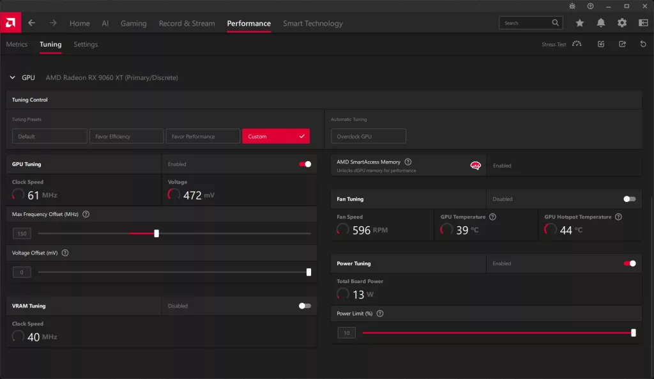Screen dimensions: 654x379
Task: Click the 472 mV voltage value
Action: click(199, 195)
